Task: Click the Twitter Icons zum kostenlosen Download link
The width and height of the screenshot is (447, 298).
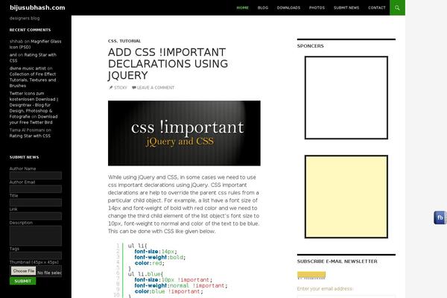Action: pos(34,105)
